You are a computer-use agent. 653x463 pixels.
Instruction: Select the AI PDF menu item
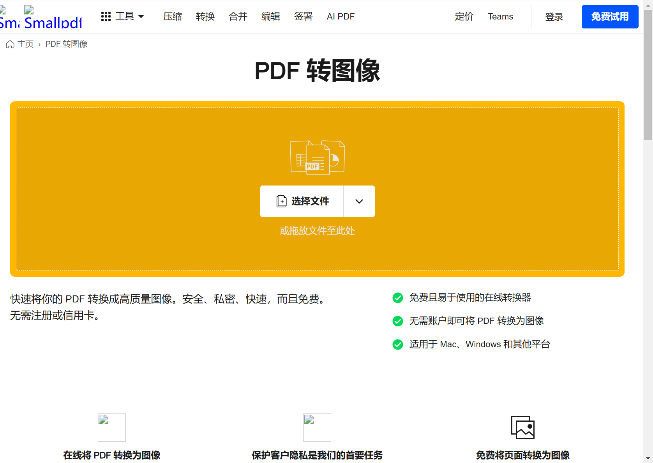(x=340, y=16)
